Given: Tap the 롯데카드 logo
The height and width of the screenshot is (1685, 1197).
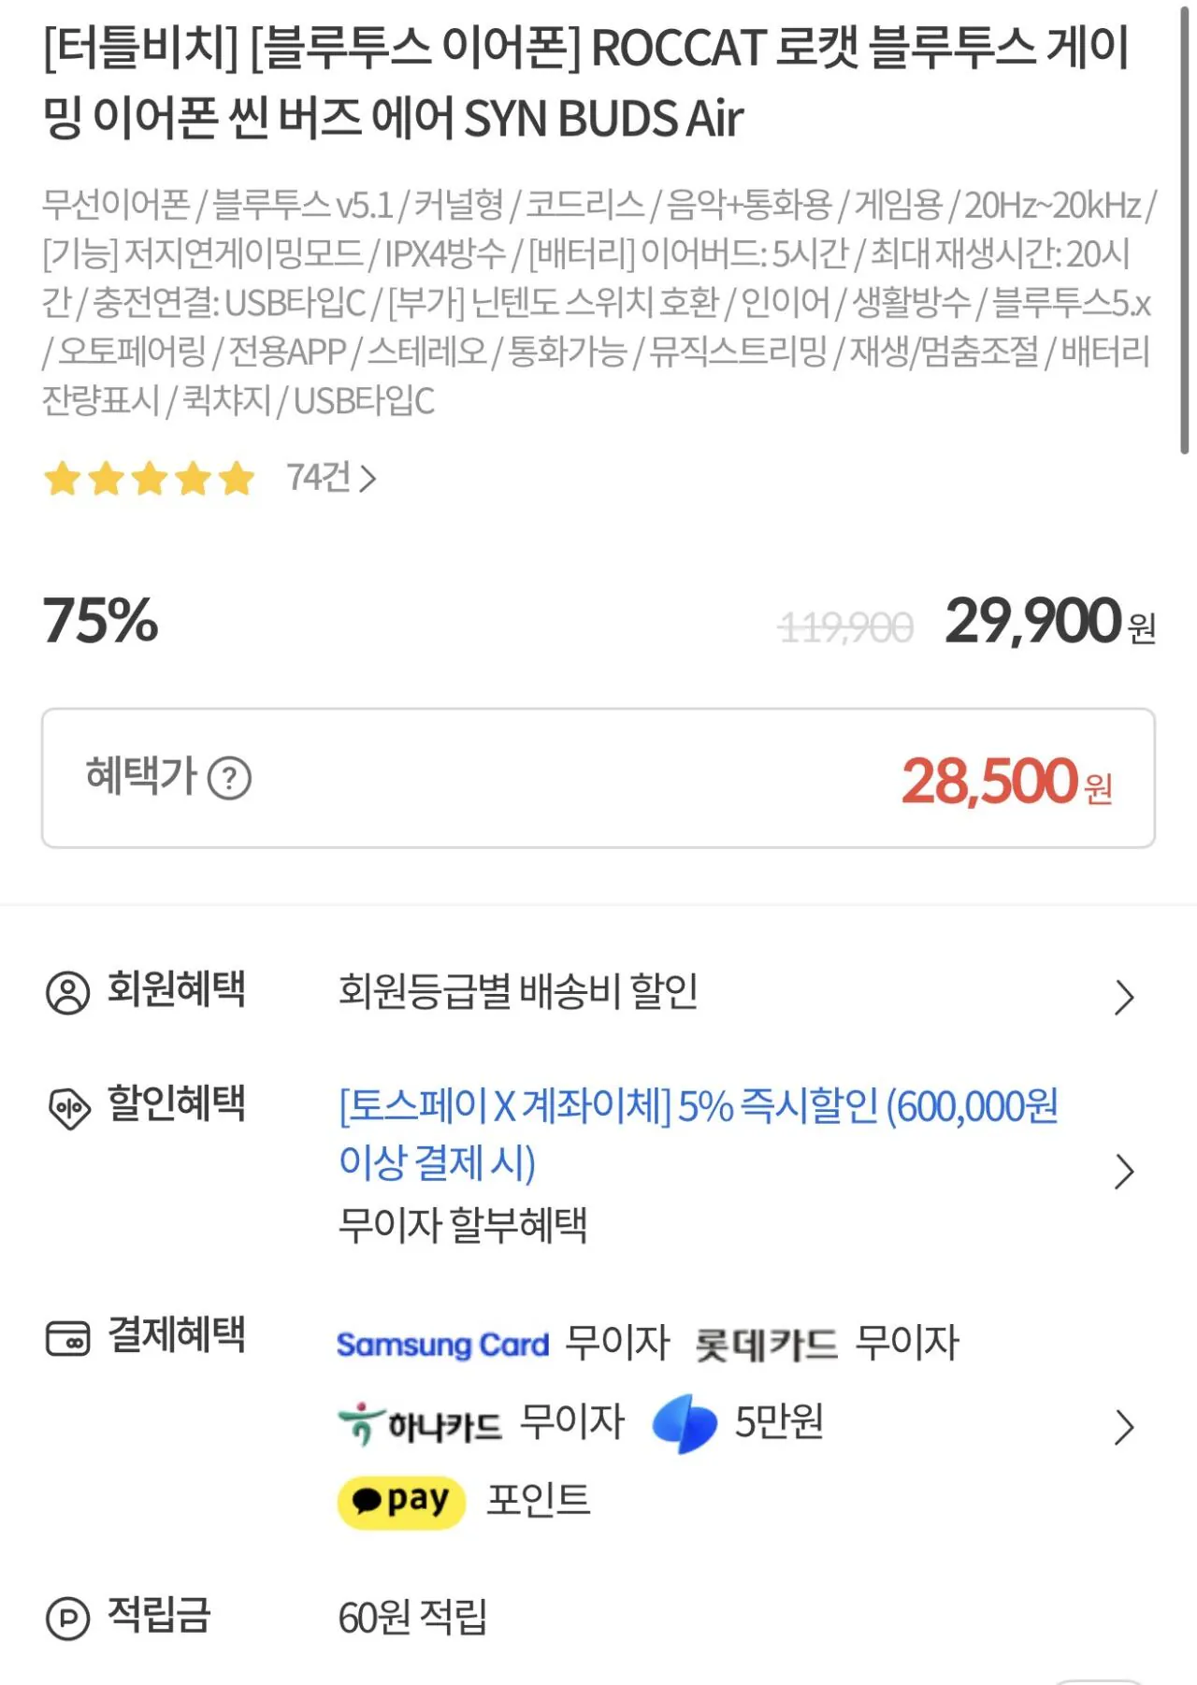Looking at the screenshot, I should 766,1345.
